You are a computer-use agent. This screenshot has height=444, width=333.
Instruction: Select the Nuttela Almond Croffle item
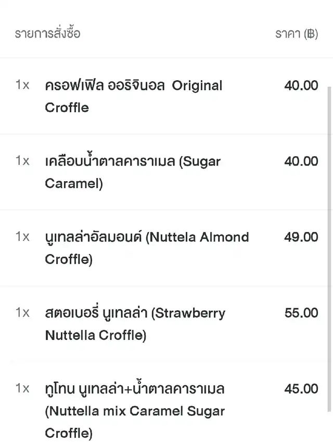(x=147, y=248)
